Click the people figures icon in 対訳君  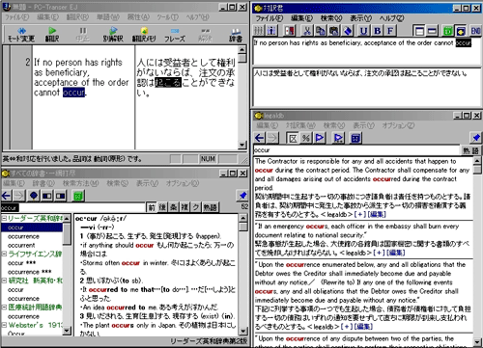(271, 31)
